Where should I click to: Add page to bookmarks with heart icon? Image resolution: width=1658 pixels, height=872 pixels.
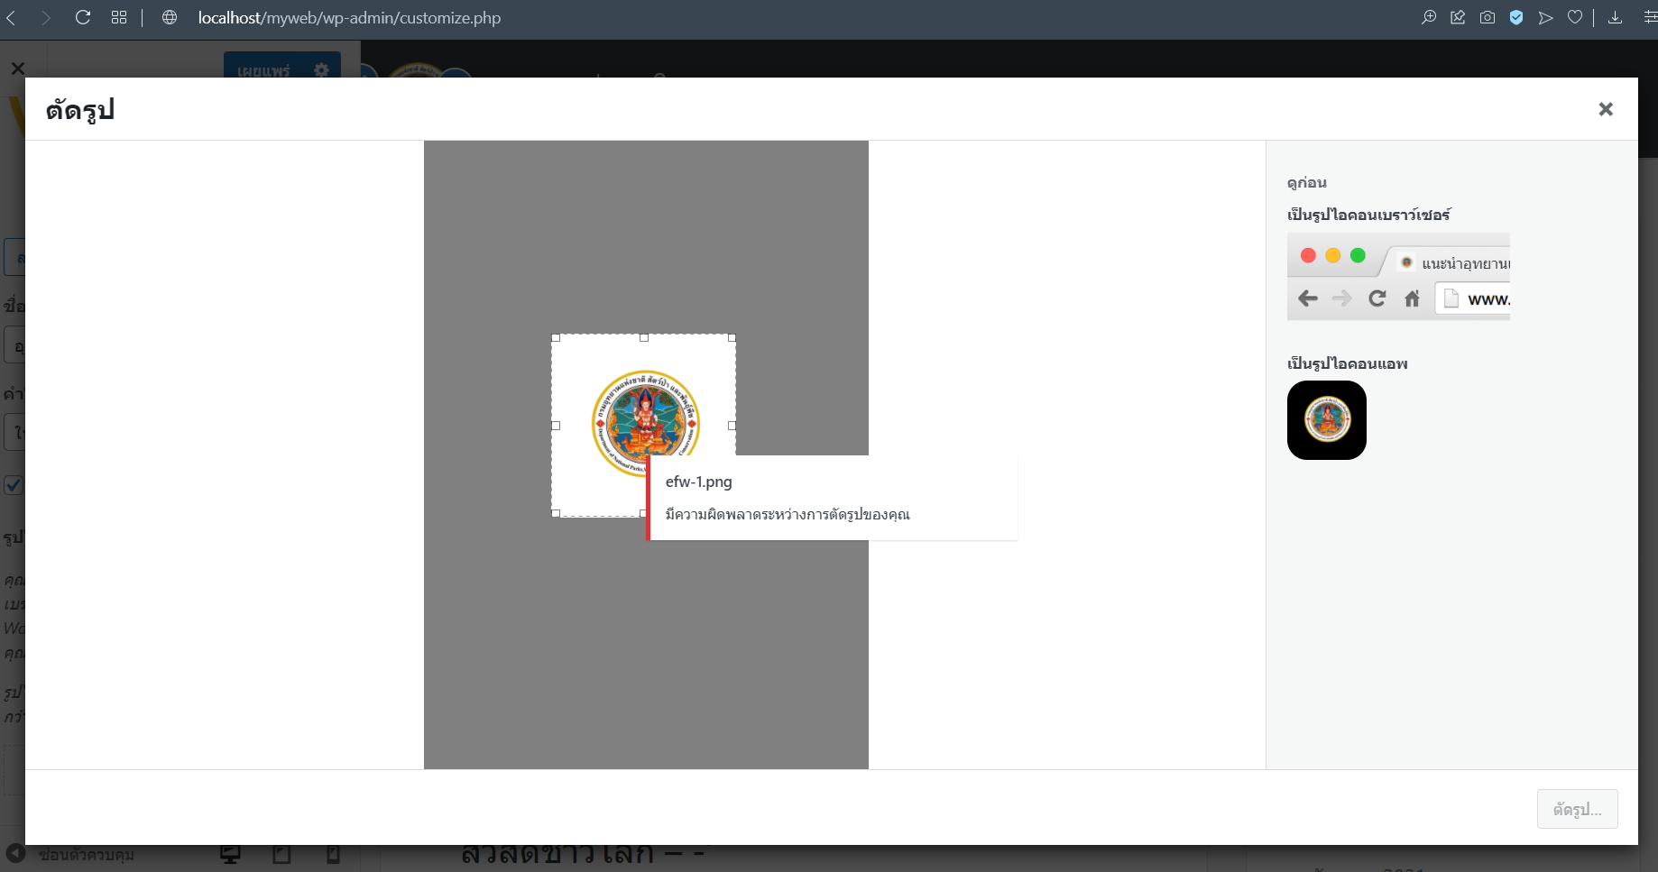tap(1575, 18)
